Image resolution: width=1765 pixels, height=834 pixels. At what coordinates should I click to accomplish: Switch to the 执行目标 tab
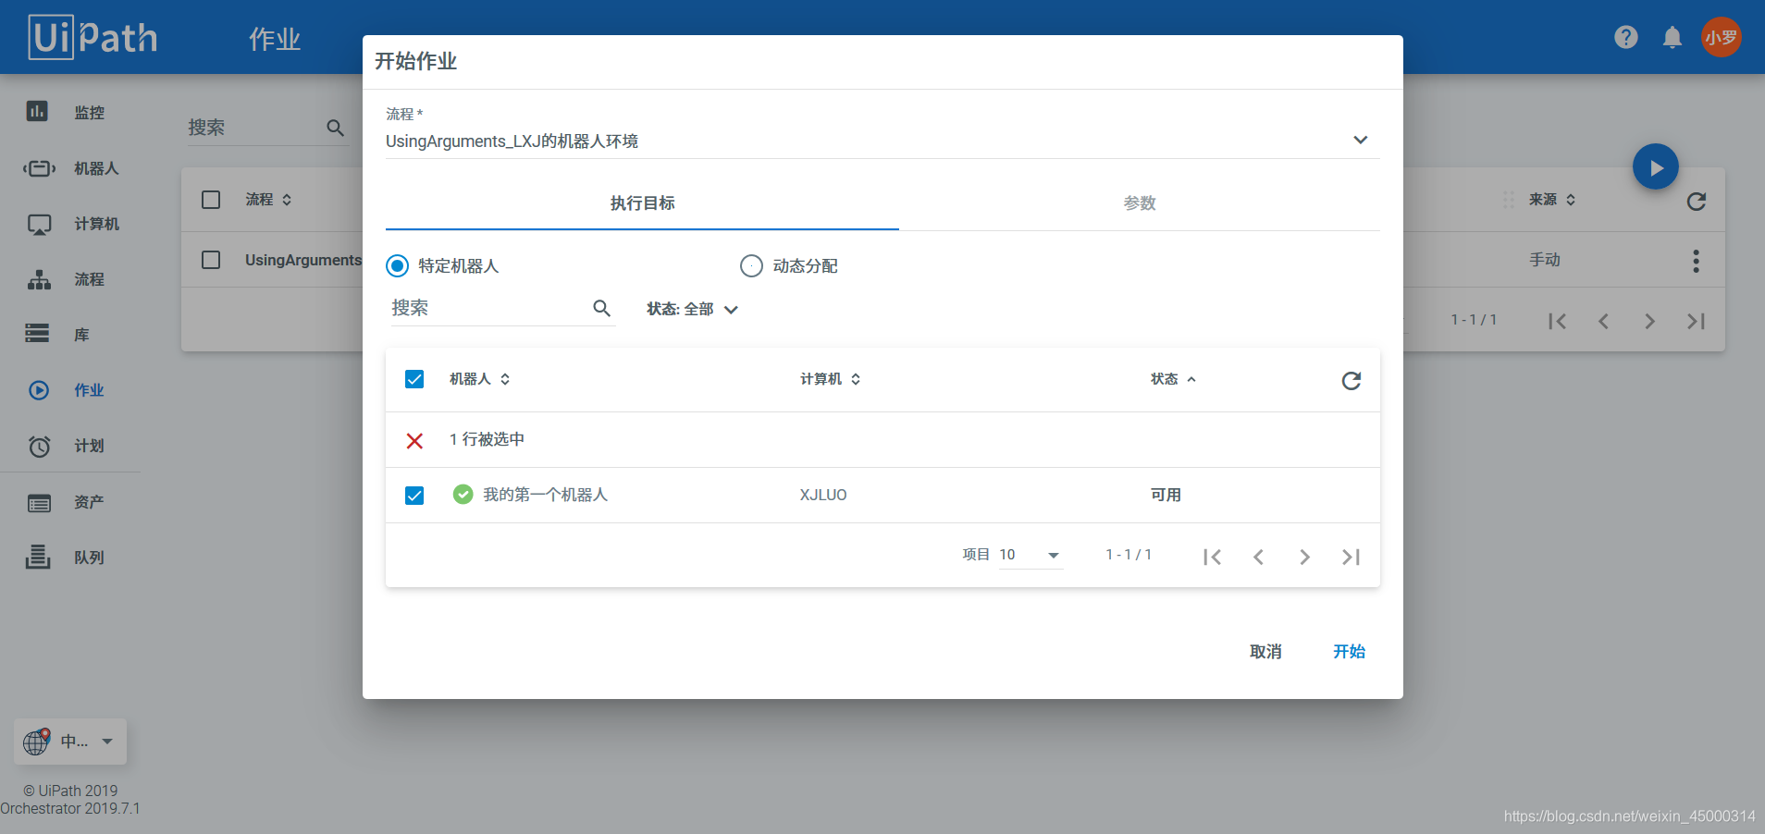click(x=642, y=203)
